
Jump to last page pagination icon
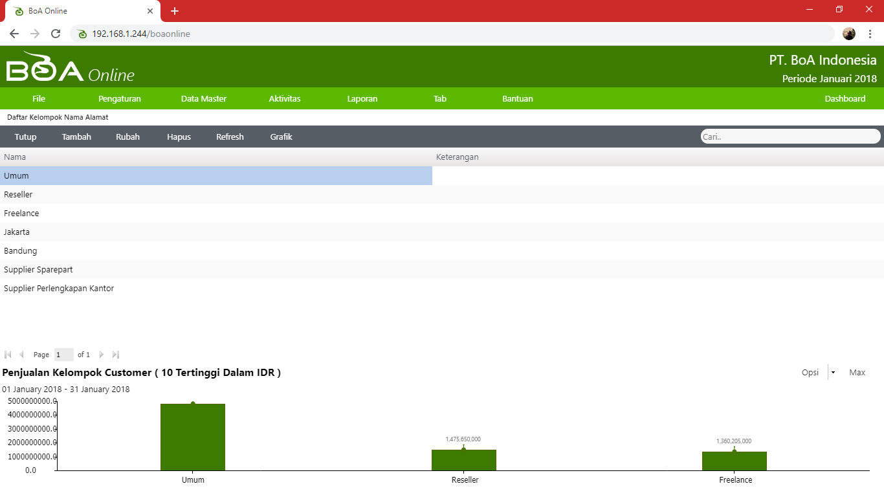tap(116, 355)
